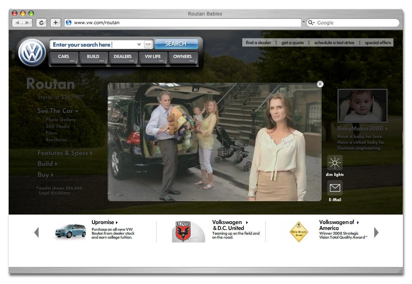Click the VW logo icon
Screen dimensions: 412x284
[32, 52]
